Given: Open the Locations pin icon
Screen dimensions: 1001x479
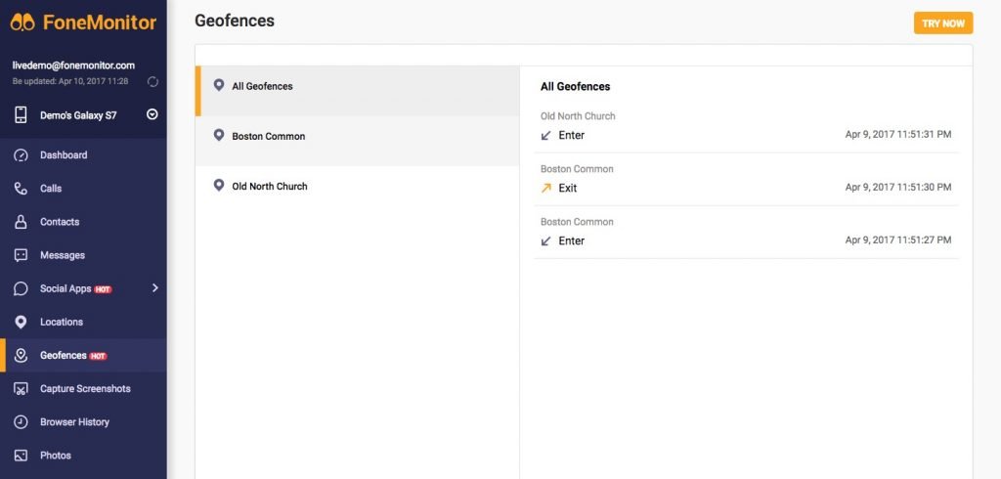Looking at the screenshot, I should [x=22, y=322].
